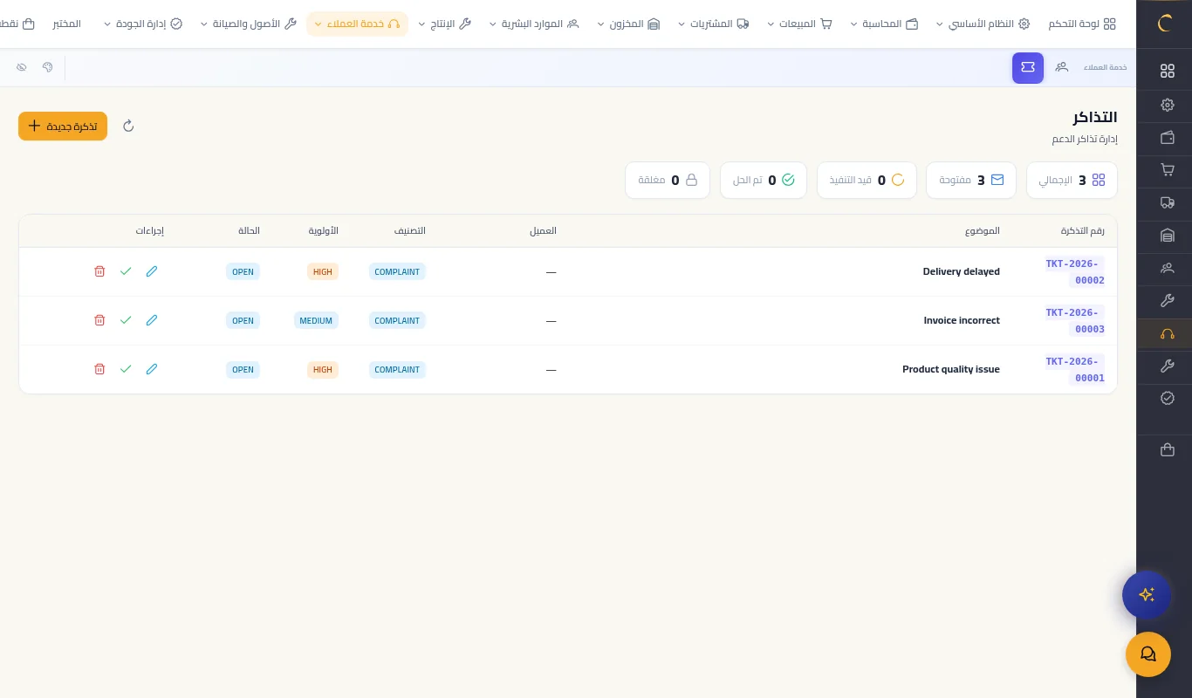Image resolution: width=1192 pixels, height=698 pixels.
Task: Expand chevron beside النظام الأساسي menu
Action: coord(939,24)
